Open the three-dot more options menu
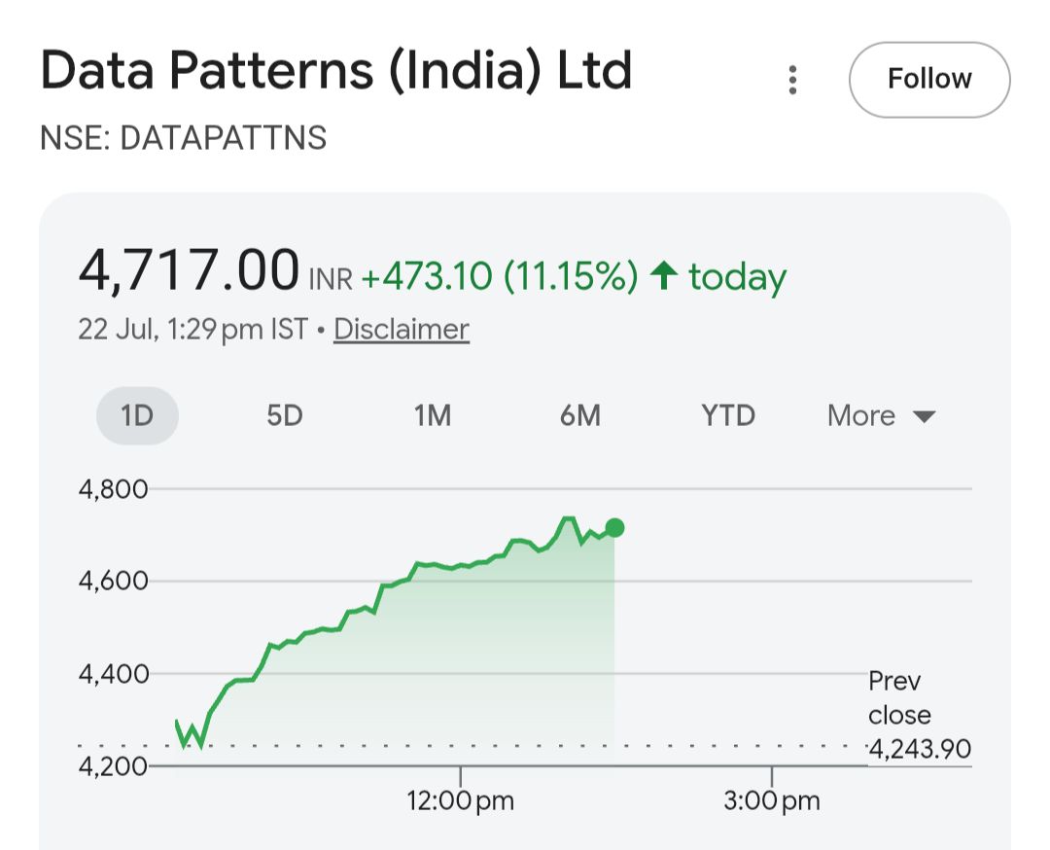Screen dimensions: 1050x850 pyautogui.click(x=793, y=80)
